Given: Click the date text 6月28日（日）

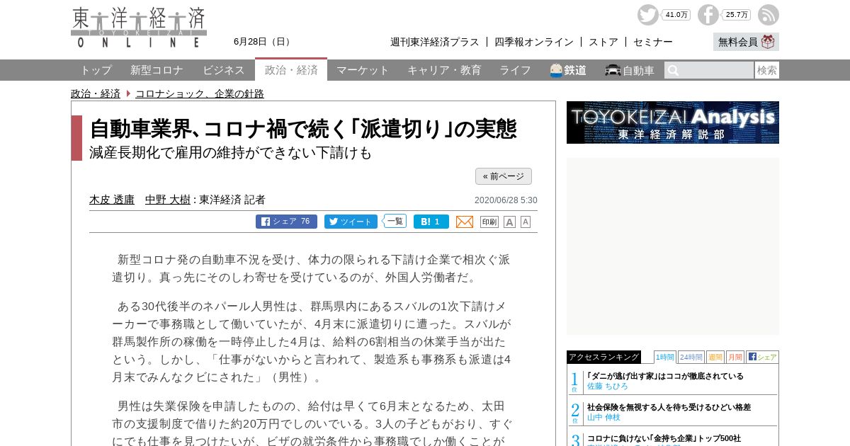Looking at the screenshot, I should point(263,42).
